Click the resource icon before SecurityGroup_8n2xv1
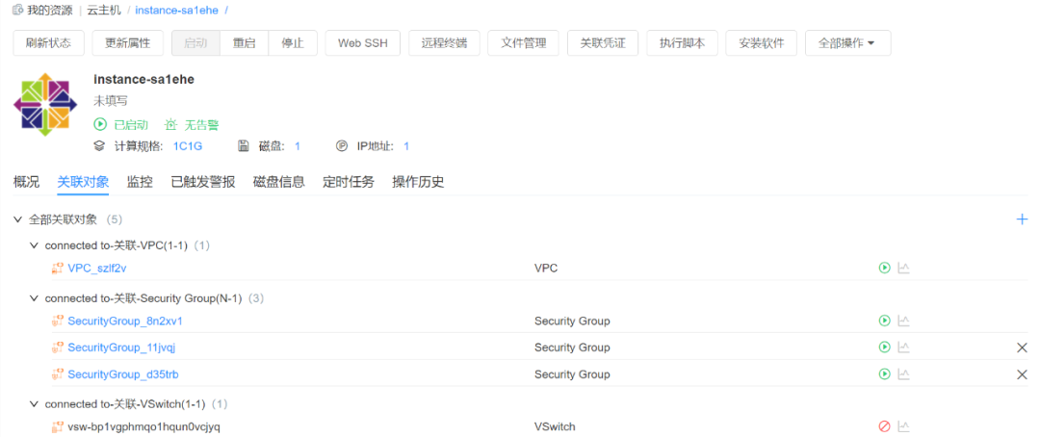The image size is (1040, 437). tap(57, 321)
